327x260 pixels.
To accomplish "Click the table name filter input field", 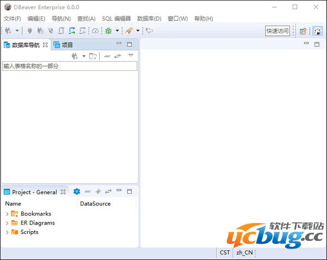I will point(70,66).
